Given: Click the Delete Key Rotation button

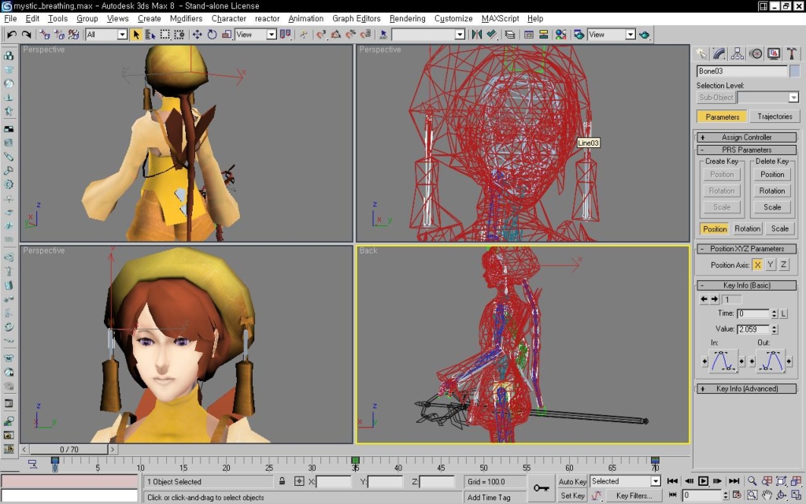Looking at the screenshot, I should tap(772, 191).
